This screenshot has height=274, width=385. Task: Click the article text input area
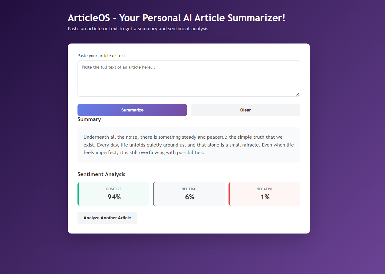[x=189, y=79]
